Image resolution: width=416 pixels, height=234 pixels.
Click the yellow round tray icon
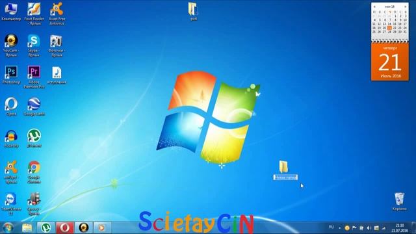click(347, 228)
